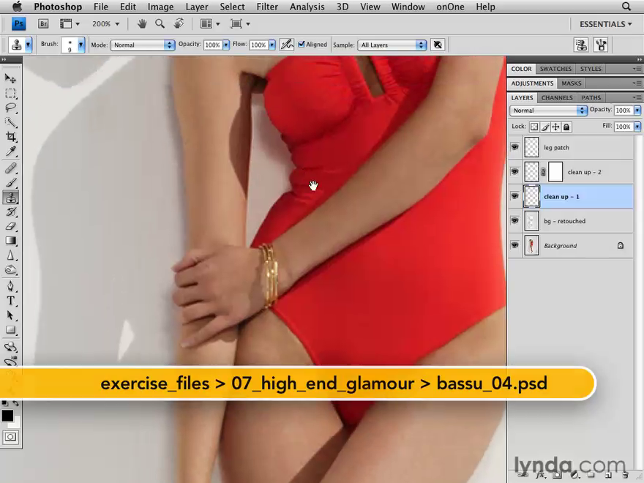
Task: Select the History Brush tool
Action: point(11,212)
